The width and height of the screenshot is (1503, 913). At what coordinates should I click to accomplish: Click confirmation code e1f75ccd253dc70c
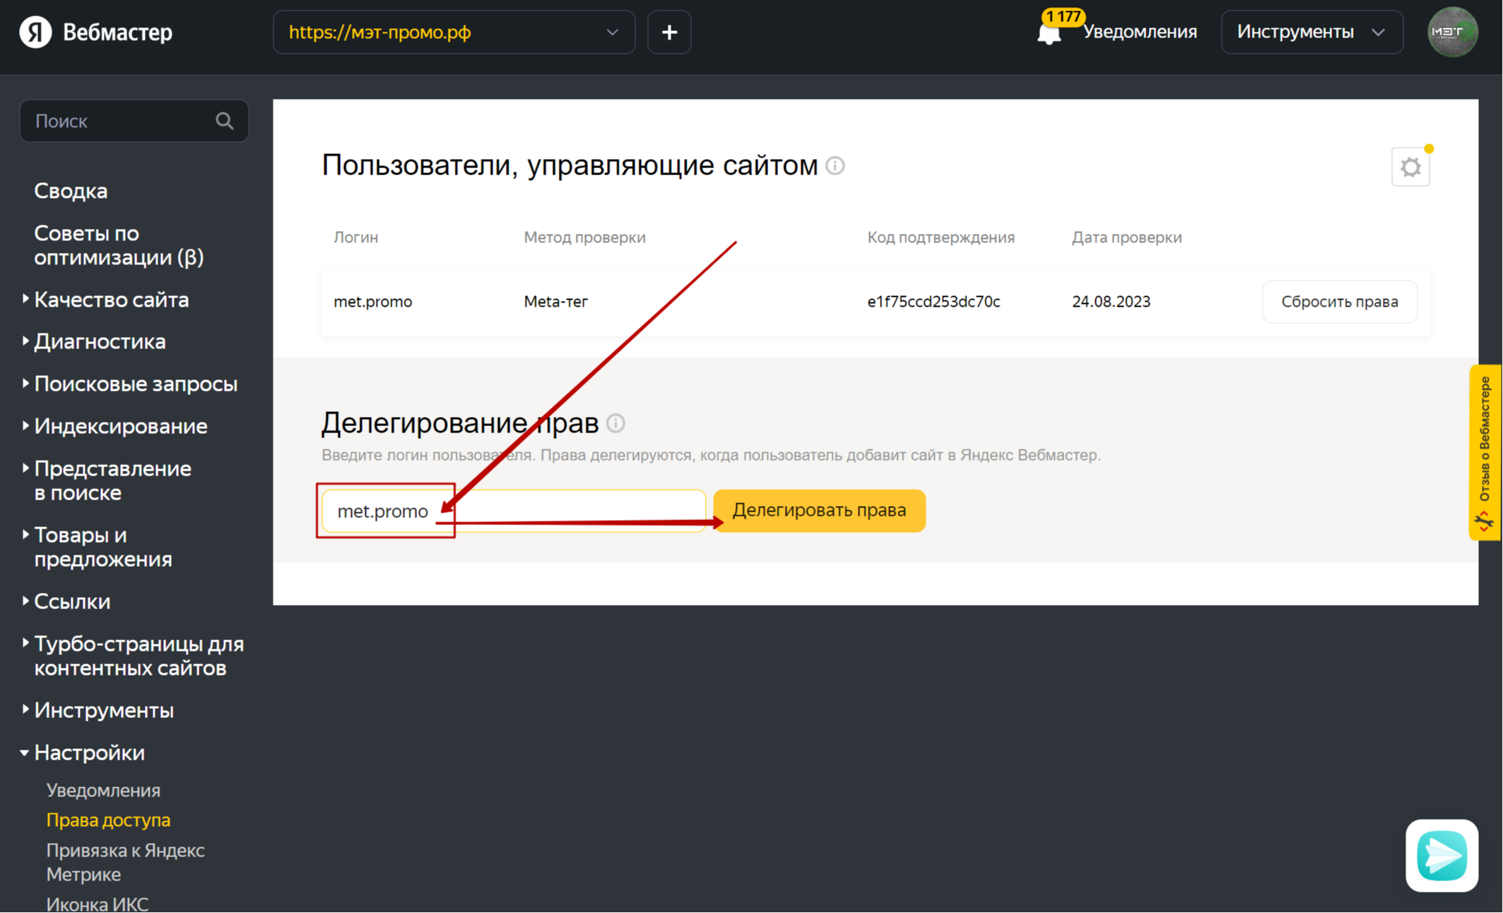(x=933, y=302)
